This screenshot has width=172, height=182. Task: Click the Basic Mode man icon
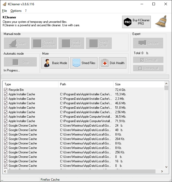[x=47, y=63]
